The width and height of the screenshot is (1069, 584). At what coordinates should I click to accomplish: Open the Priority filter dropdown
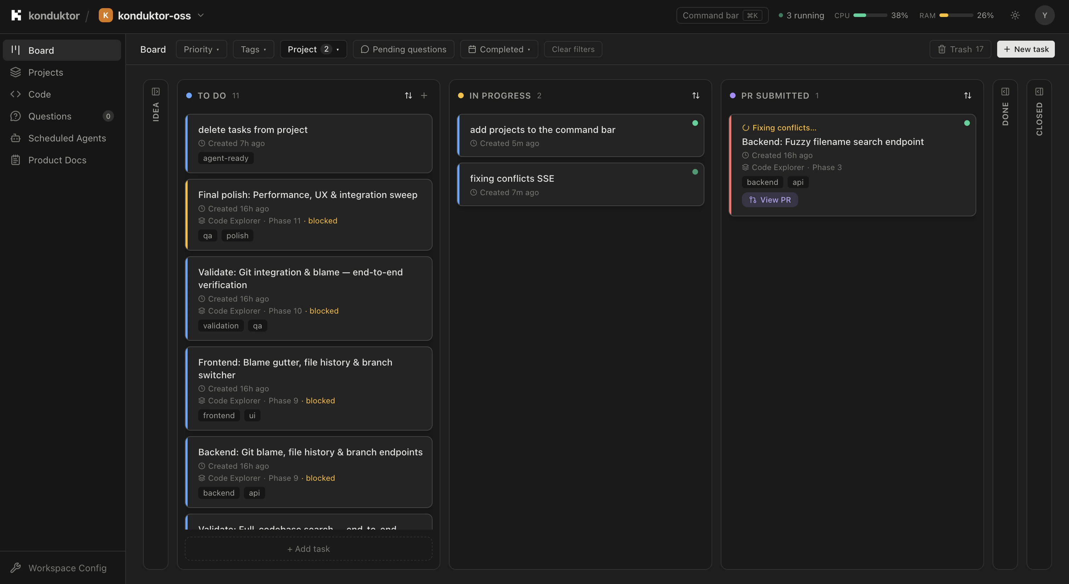pos(201,49)
